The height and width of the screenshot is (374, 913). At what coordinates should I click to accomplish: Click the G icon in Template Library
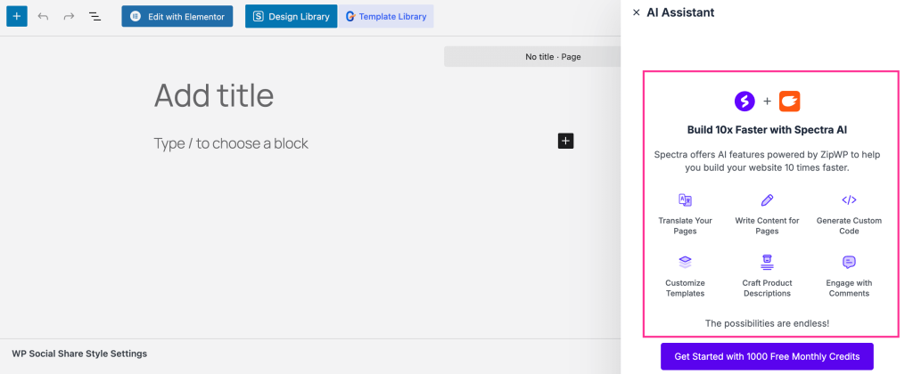coord(350,16)
